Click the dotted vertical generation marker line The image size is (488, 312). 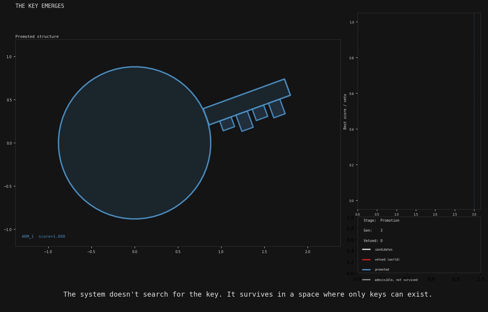click(474, 107)
